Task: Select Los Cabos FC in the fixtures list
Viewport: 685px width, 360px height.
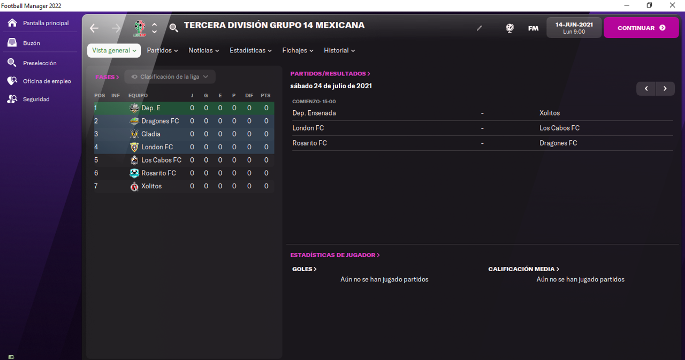Action: click(560, 128)
